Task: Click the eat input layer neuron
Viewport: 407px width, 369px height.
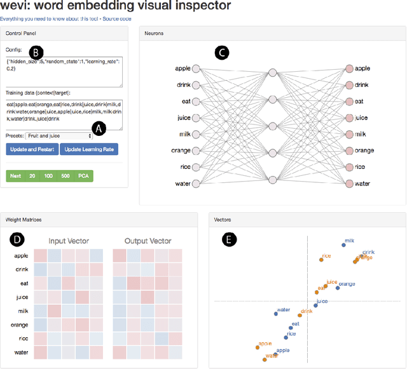Action: [196, 101]
